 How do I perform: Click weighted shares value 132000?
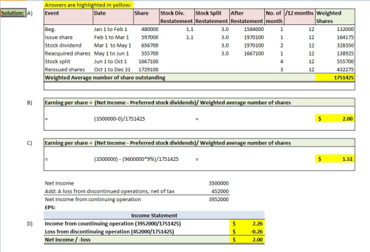coord(345,30)
